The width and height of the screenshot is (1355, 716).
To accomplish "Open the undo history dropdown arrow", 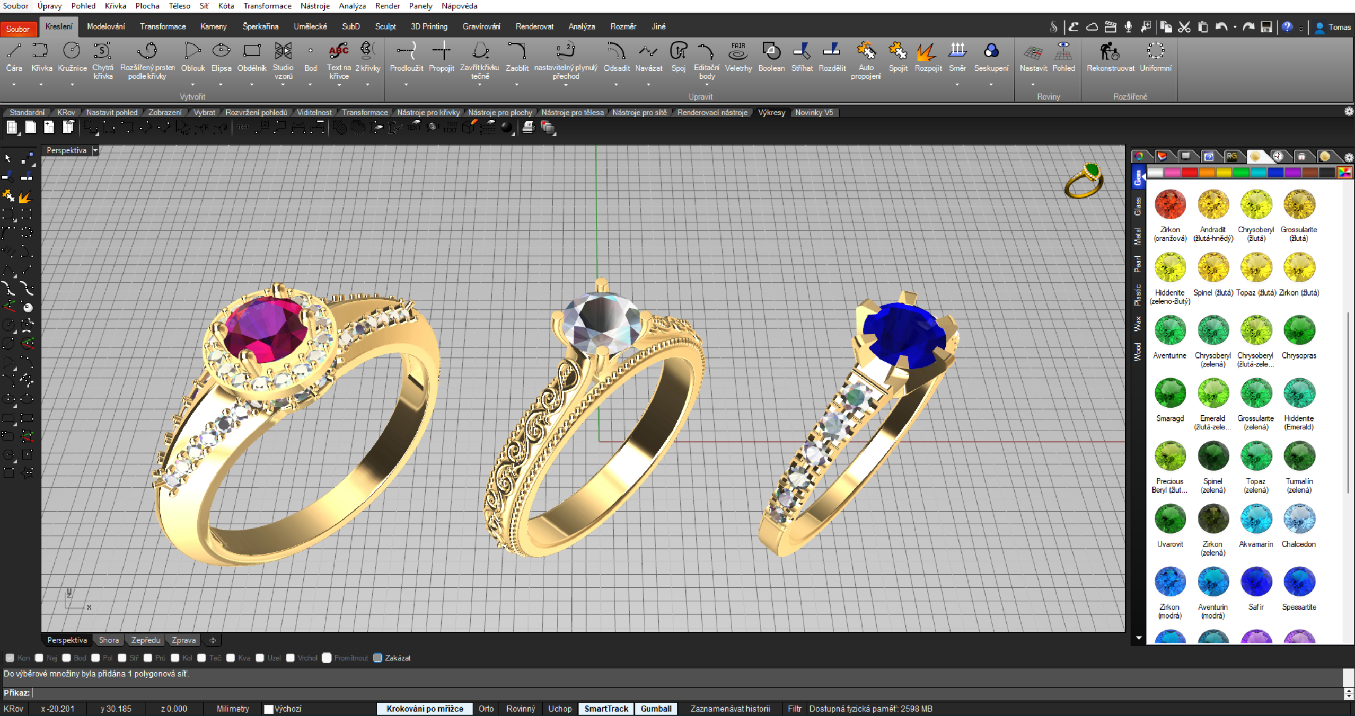I will pyautogui.click(x=1235, y=27).
